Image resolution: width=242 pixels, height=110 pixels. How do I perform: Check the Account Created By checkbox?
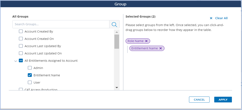21,32
